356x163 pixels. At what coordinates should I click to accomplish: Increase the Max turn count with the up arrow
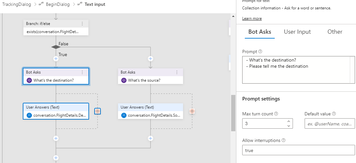point(289,122)
